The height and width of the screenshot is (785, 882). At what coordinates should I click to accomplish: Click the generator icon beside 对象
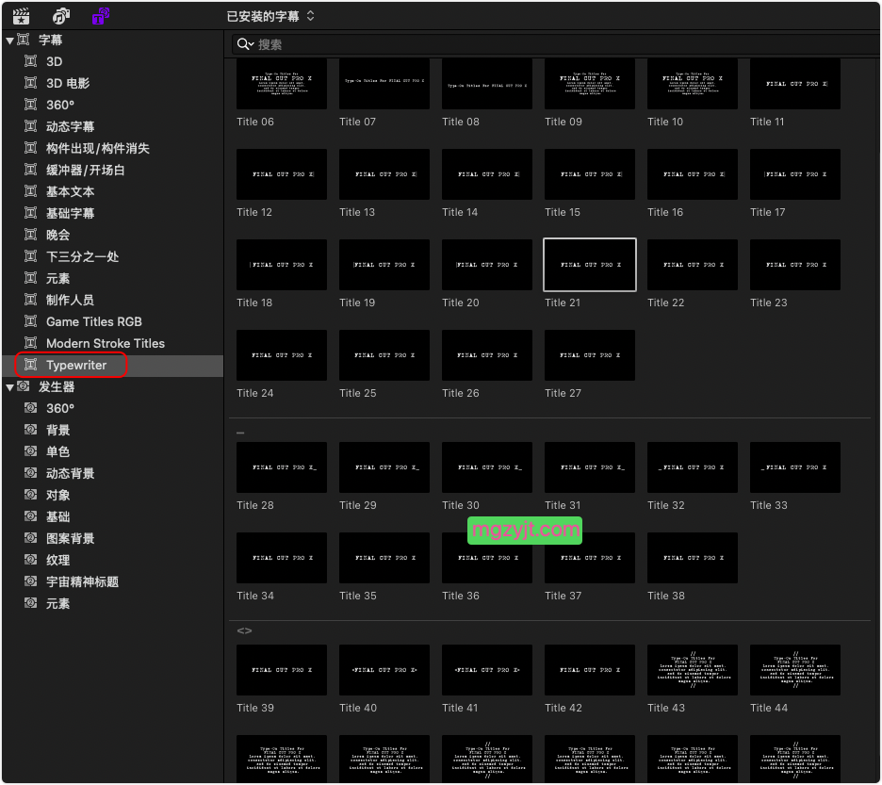click(x=31, y=495)
